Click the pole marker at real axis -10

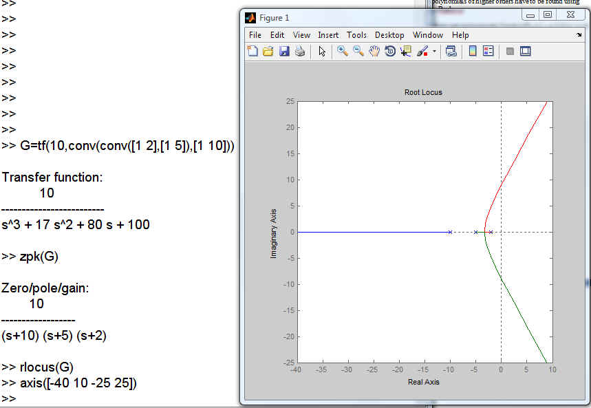click(x=450, y=233)
